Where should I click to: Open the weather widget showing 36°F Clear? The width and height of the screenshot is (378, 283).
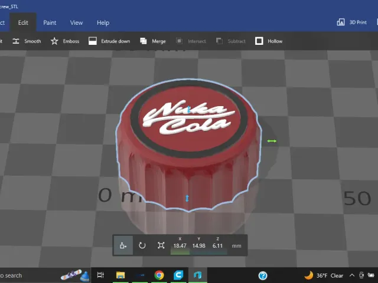(x=323, y=275)
